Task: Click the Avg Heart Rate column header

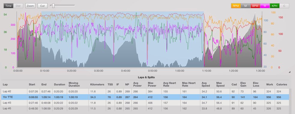Action: (170, 84)
